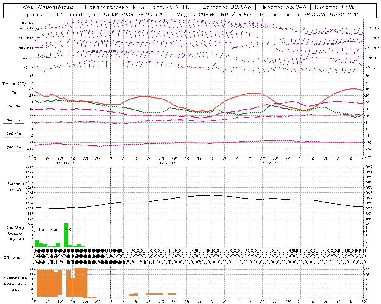Click the 16 июня date label
Viewport: 381px width, 304px height.
(x=166, y=163)
